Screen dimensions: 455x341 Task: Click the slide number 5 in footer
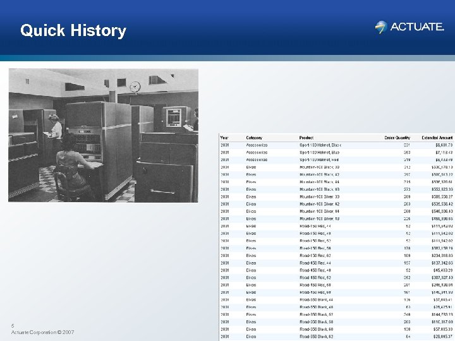pyautogui.click(x=13, y=326)
